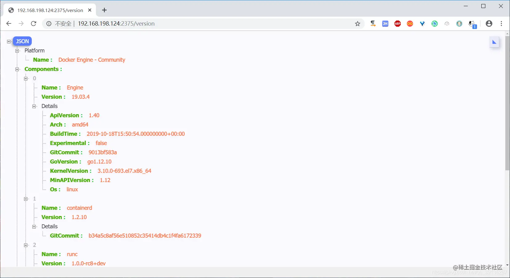The image size is (510, 278).
Task: Click the Engine name value
Action: tap(75, 88)
